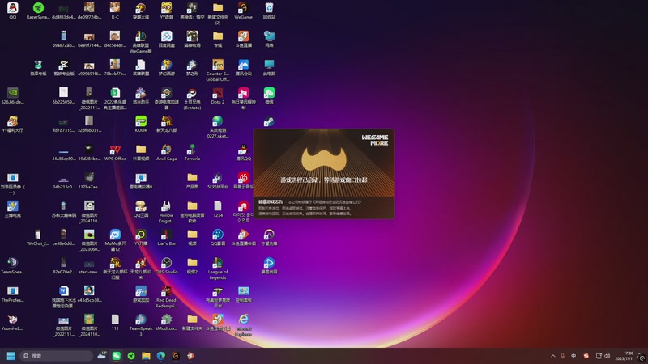Select the start-new image file
648x364 pixels.
89,266
